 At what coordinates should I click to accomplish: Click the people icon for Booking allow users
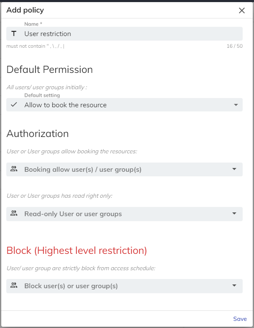coord(14,169)
